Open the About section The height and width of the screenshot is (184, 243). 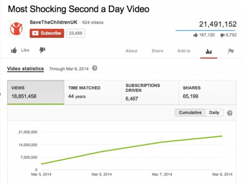coord(132,51)
